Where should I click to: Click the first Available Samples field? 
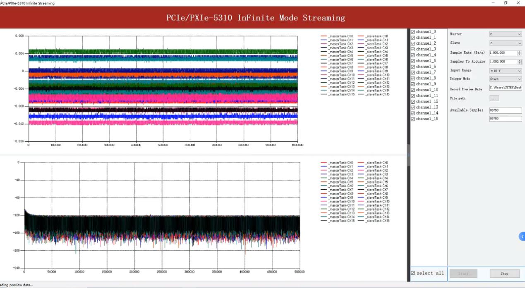506,110
